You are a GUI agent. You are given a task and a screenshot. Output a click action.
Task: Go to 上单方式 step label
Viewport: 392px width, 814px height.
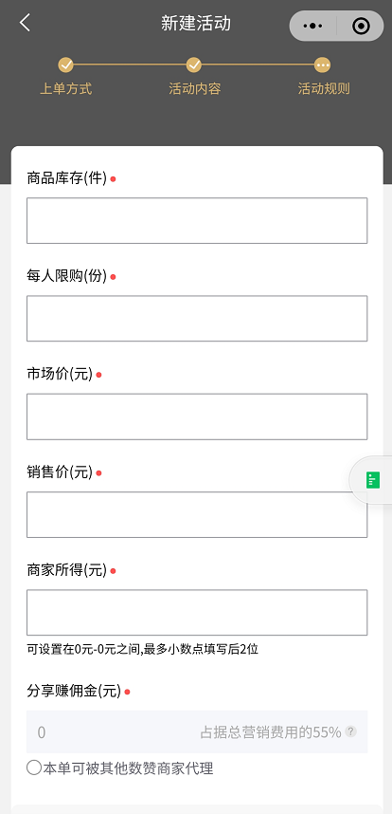[x=65, y=89]
